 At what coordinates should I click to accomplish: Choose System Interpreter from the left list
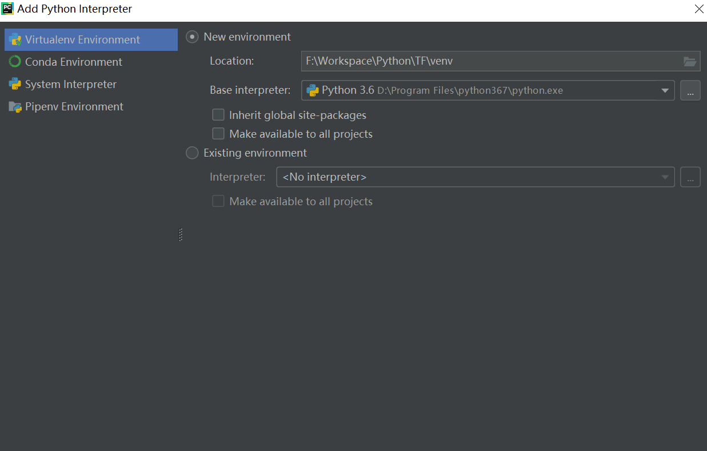click(70, 84)
